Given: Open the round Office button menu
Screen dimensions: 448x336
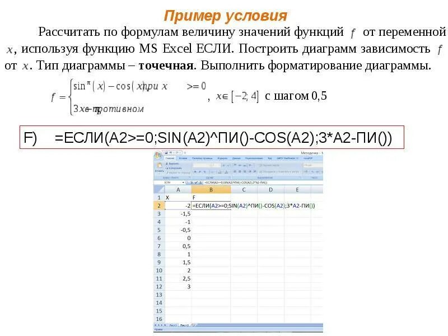Looking at the screenshot, I should point(158,156).
